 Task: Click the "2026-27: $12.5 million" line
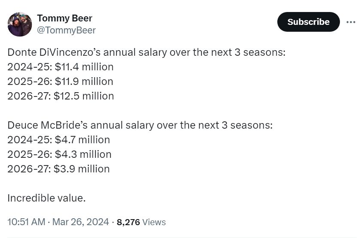61,96
